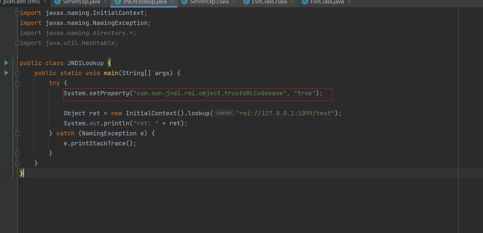Click the println method call

click(117, 123)
